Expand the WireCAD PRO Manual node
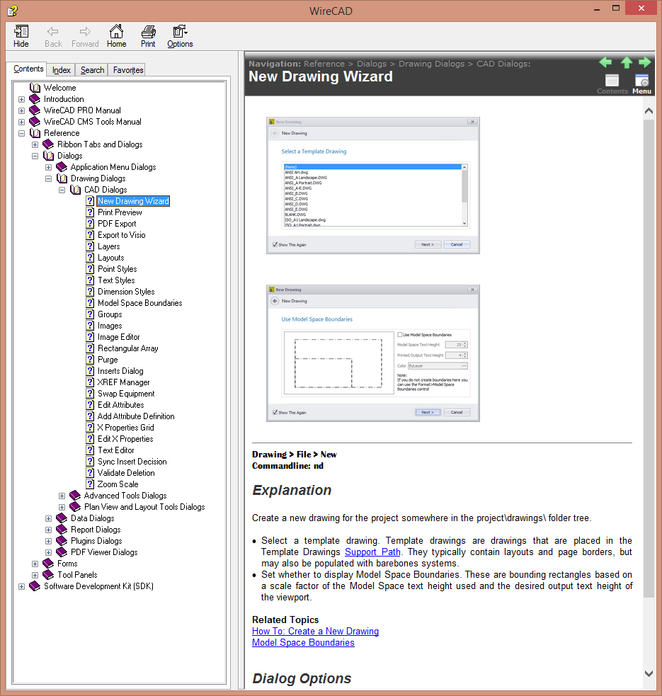This screenshot has height=696, width=662. (x=21, y=110)
